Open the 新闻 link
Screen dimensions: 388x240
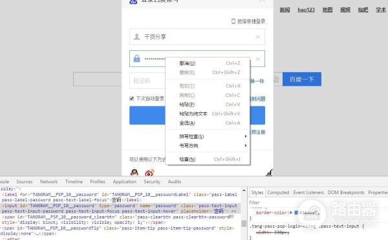pos(285,10)
